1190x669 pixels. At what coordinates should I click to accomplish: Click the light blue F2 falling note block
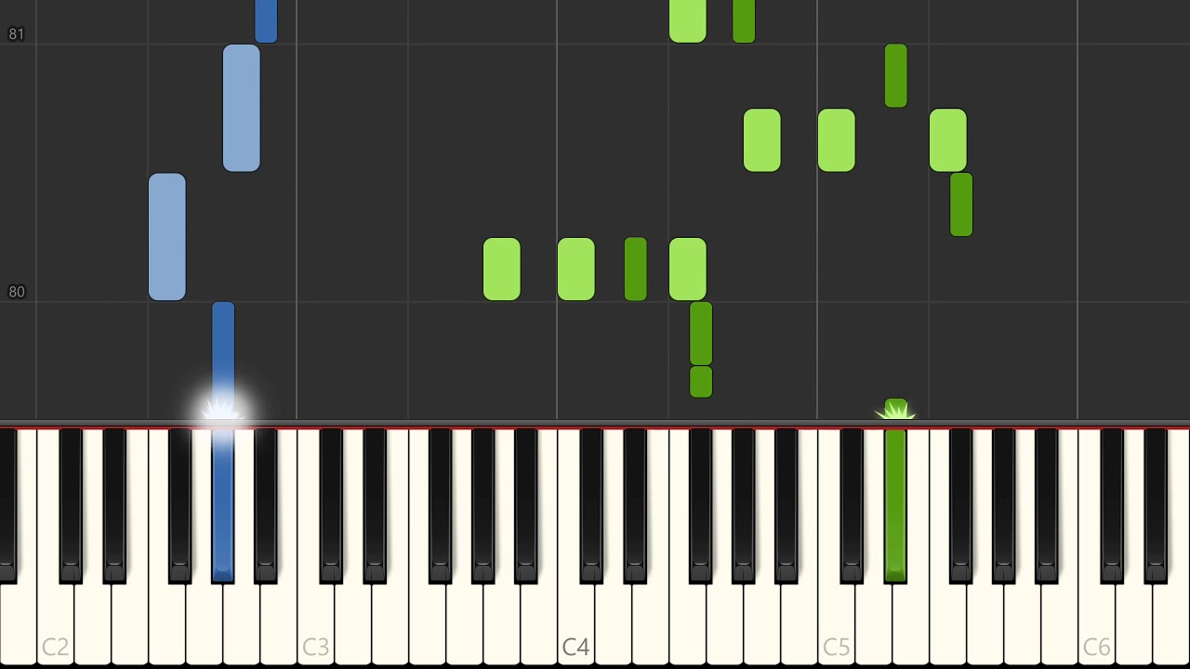coord(167,237)
